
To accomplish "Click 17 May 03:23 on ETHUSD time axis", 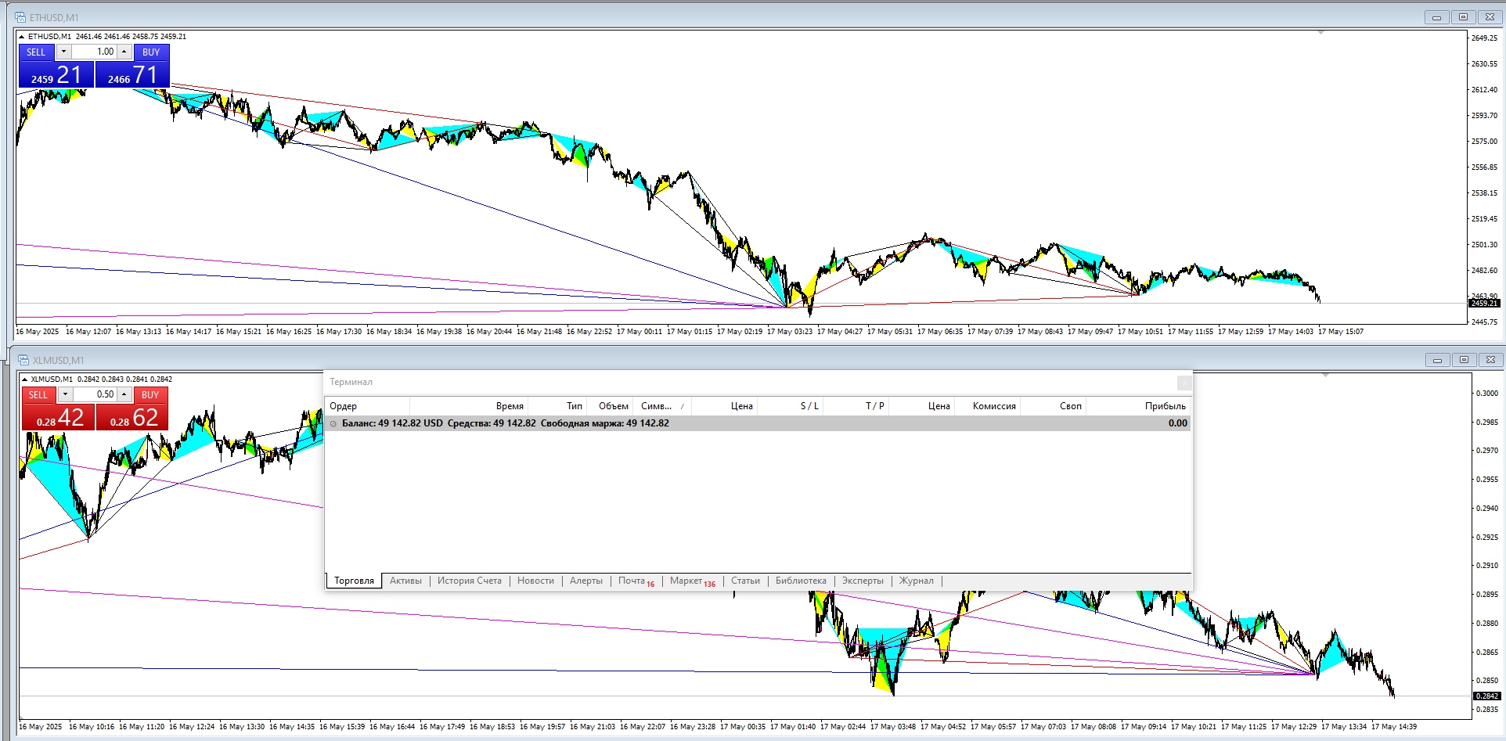I will click(790, 332).
